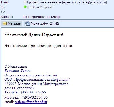This screenshot has height=107, width=114.
Task: Click line Отдел международных событий
Action: point(31,75)
